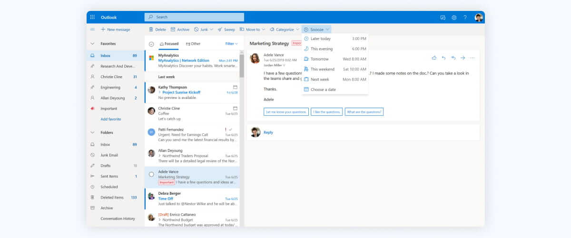The height and width of the screenshot is (238, 571).
Task: Open the app launcher waffle icon
Action: [x=92, y=17]
